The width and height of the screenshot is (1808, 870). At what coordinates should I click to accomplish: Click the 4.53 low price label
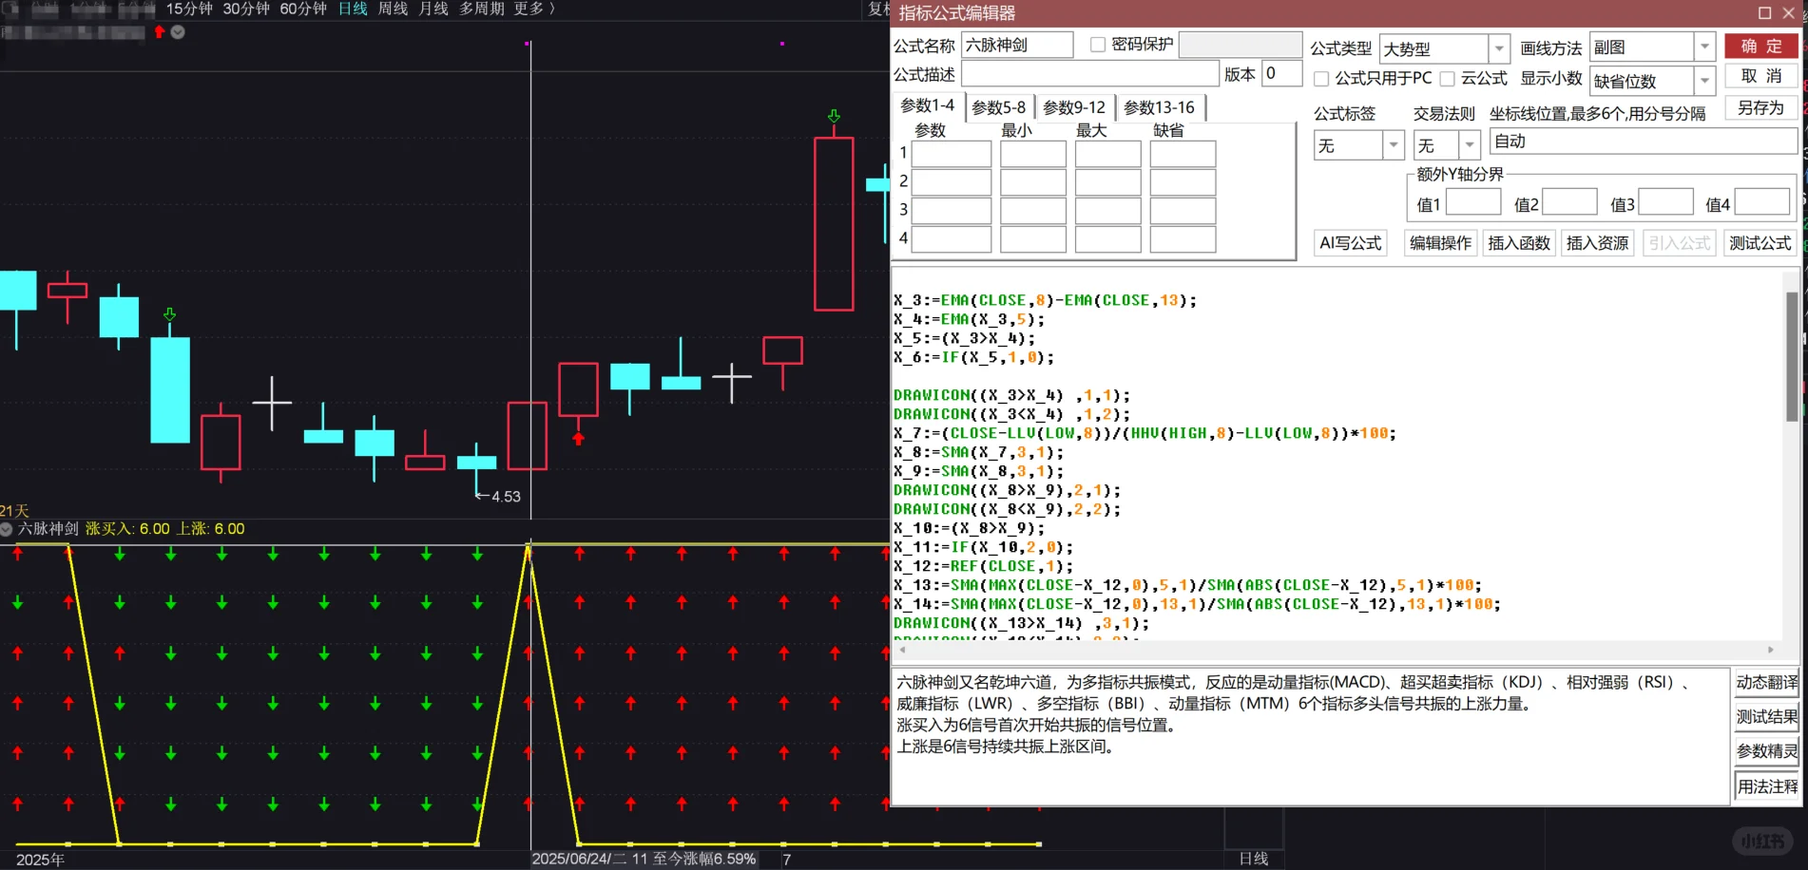click(506, 497)
